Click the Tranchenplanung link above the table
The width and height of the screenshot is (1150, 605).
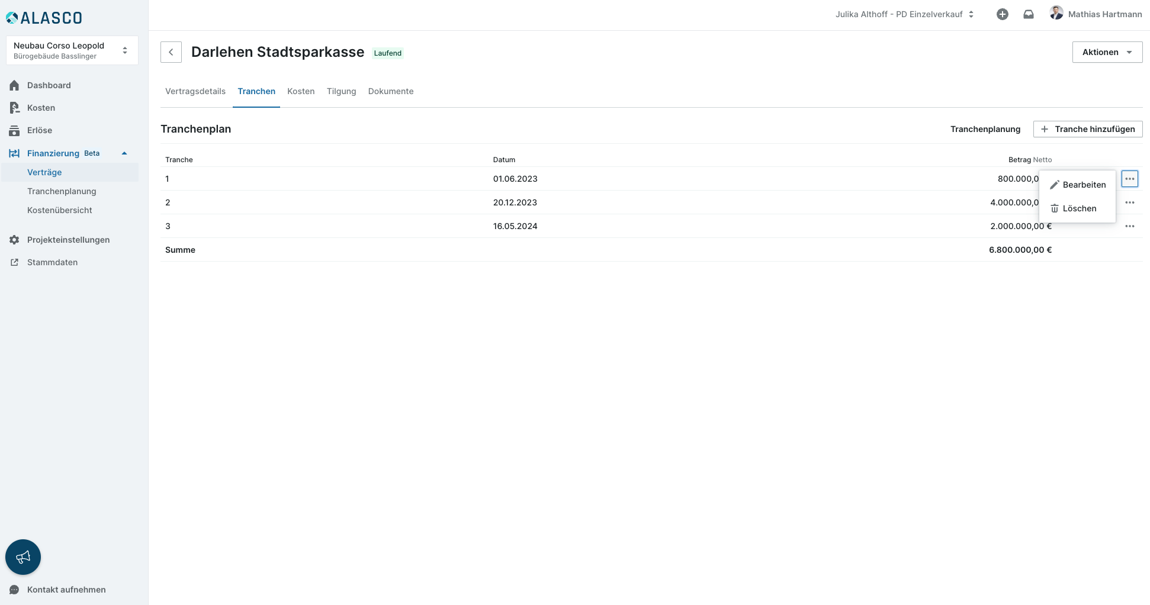pos(985,129)
